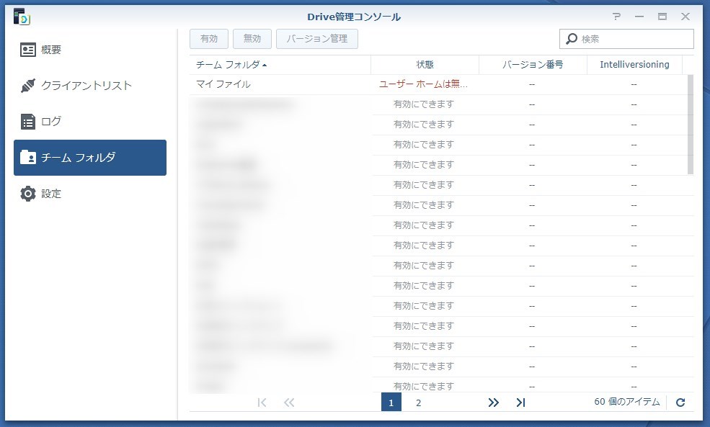This screenshot has width=710, height=427.
Task: Click the ログ list icon in sidebar
Action: [x=28, y=122]
